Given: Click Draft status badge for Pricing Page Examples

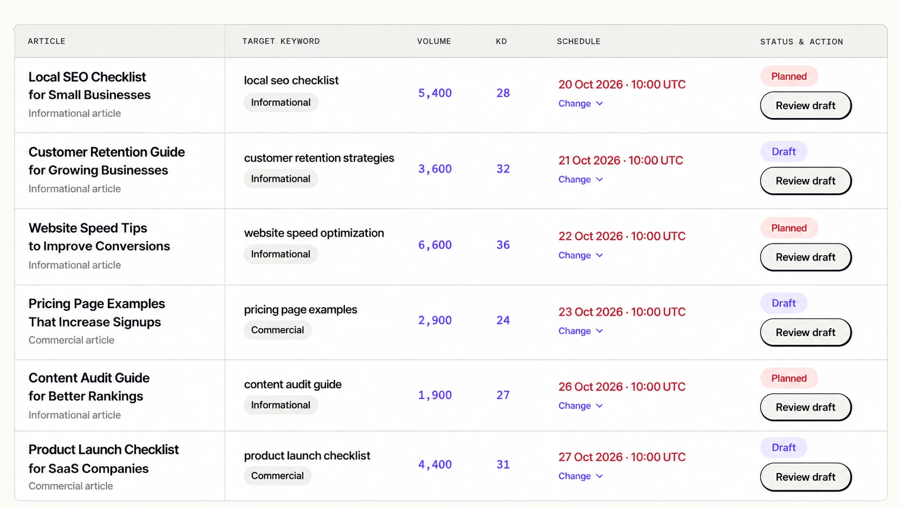Looking at the screenshot, I should (x=784, y=303).
